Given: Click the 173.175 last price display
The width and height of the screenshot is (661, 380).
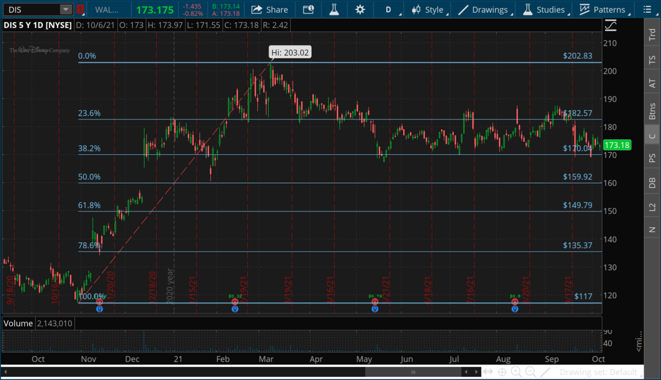Looking at the screenshot, I should tap(155, 10).
